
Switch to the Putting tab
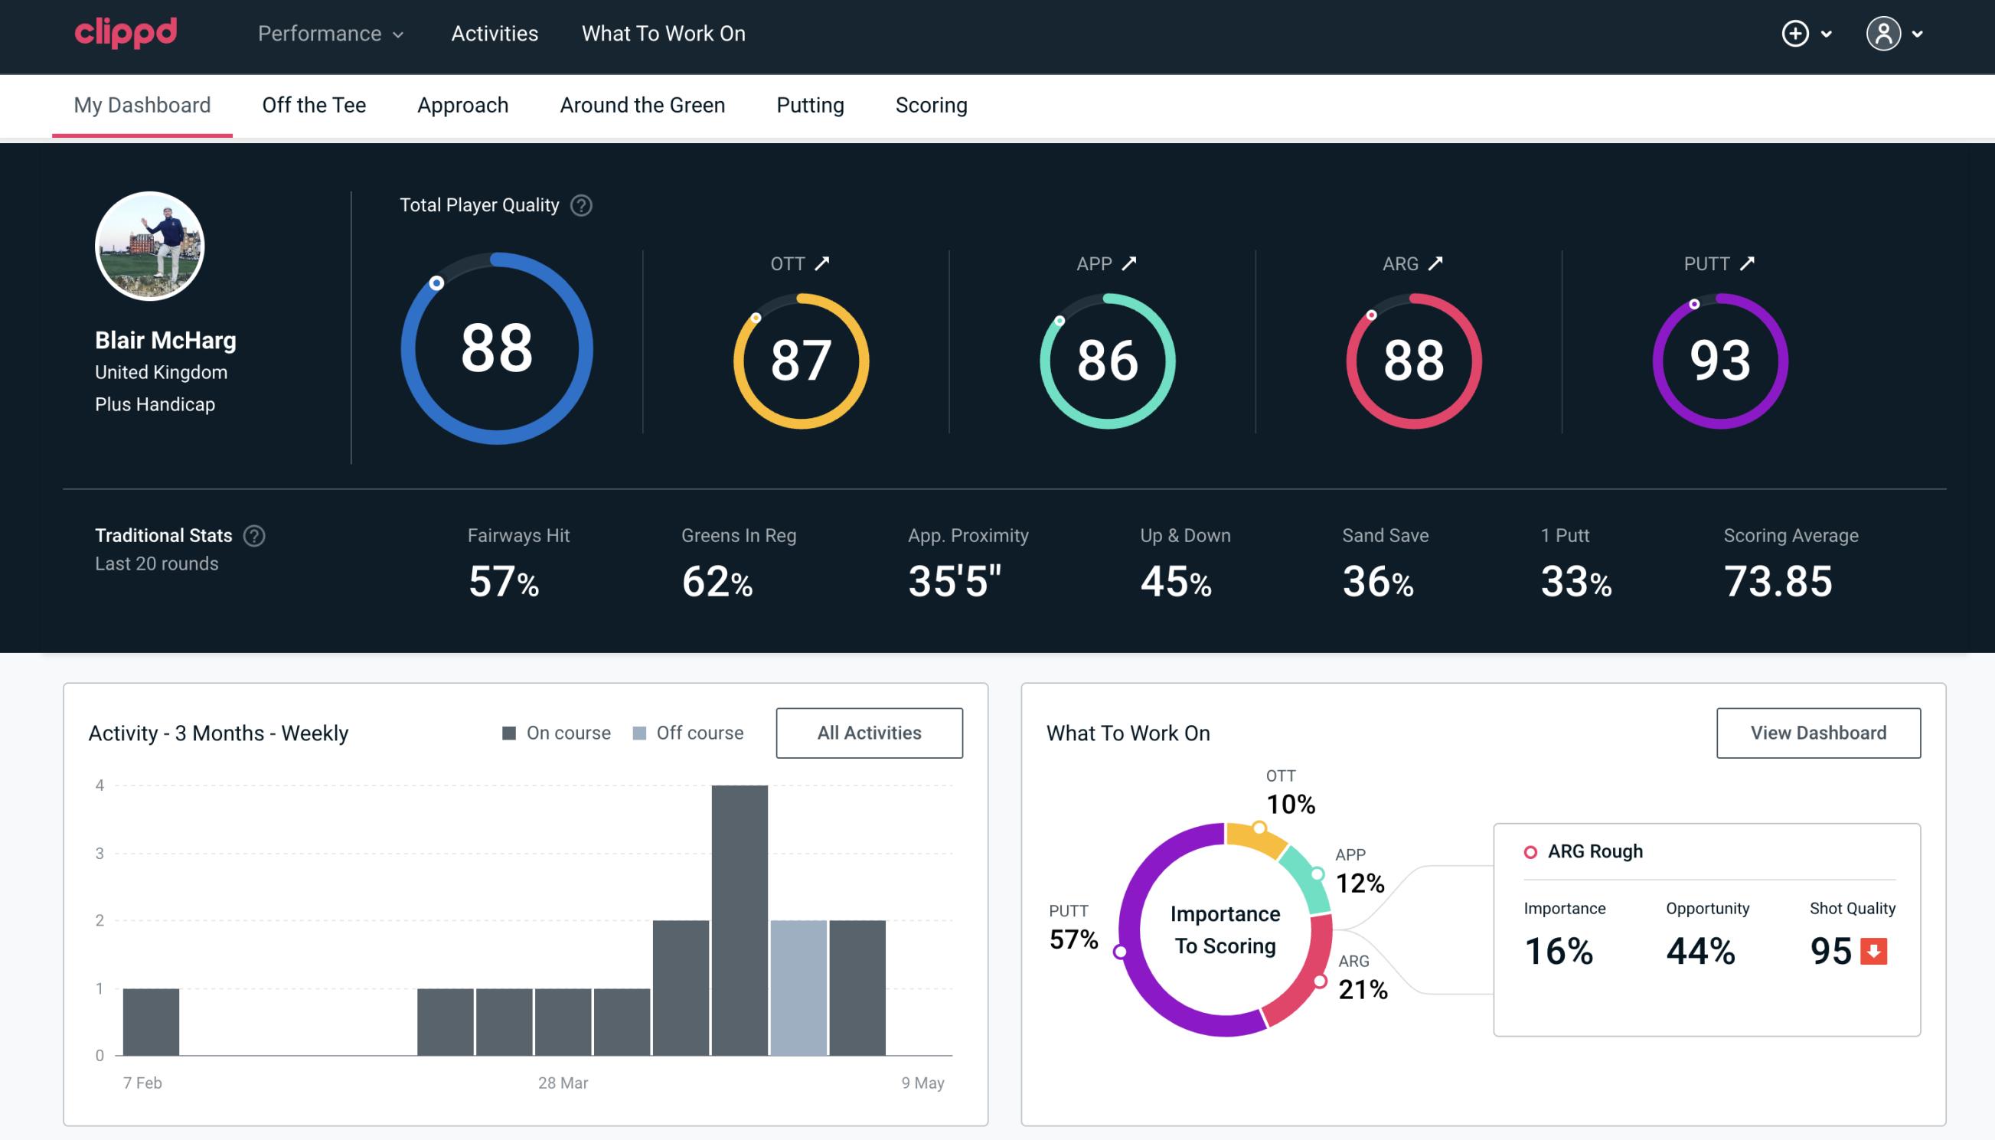click(x=810, y=106)
